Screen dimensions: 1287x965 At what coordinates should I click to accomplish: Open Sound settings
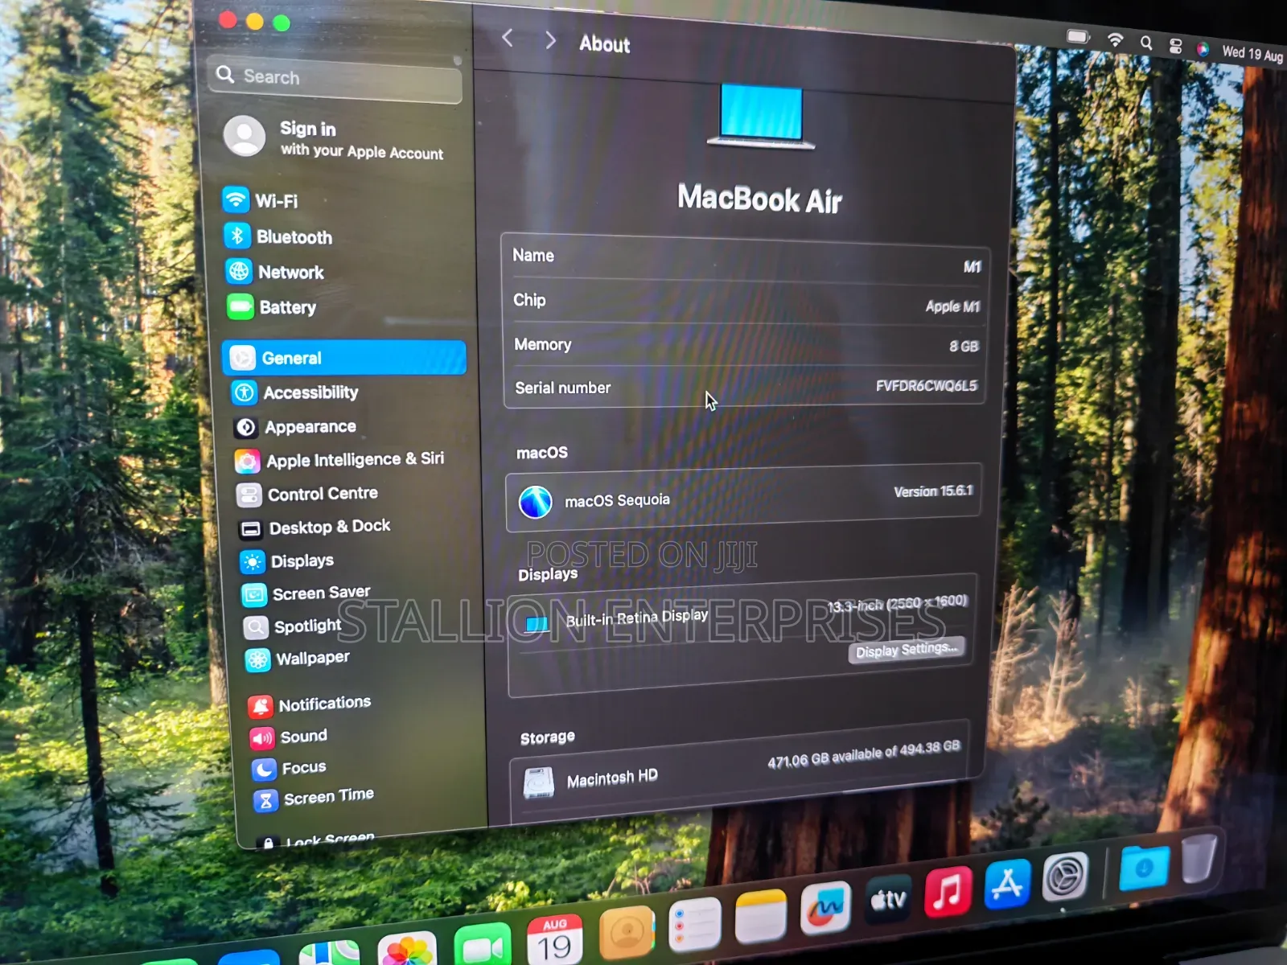(289, 737)
